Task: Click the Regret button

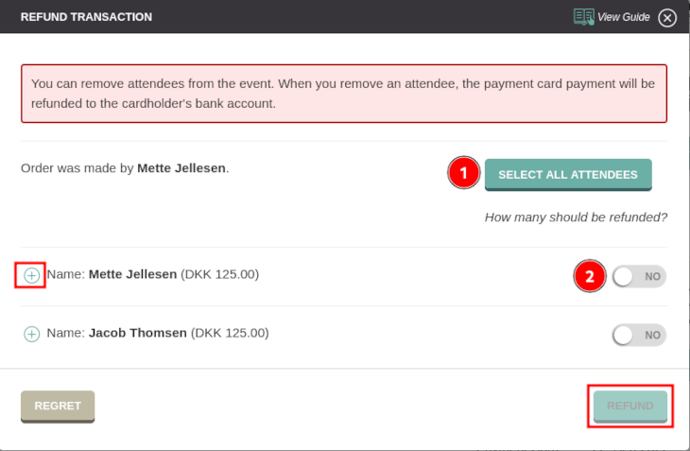Action: (58, 407)
